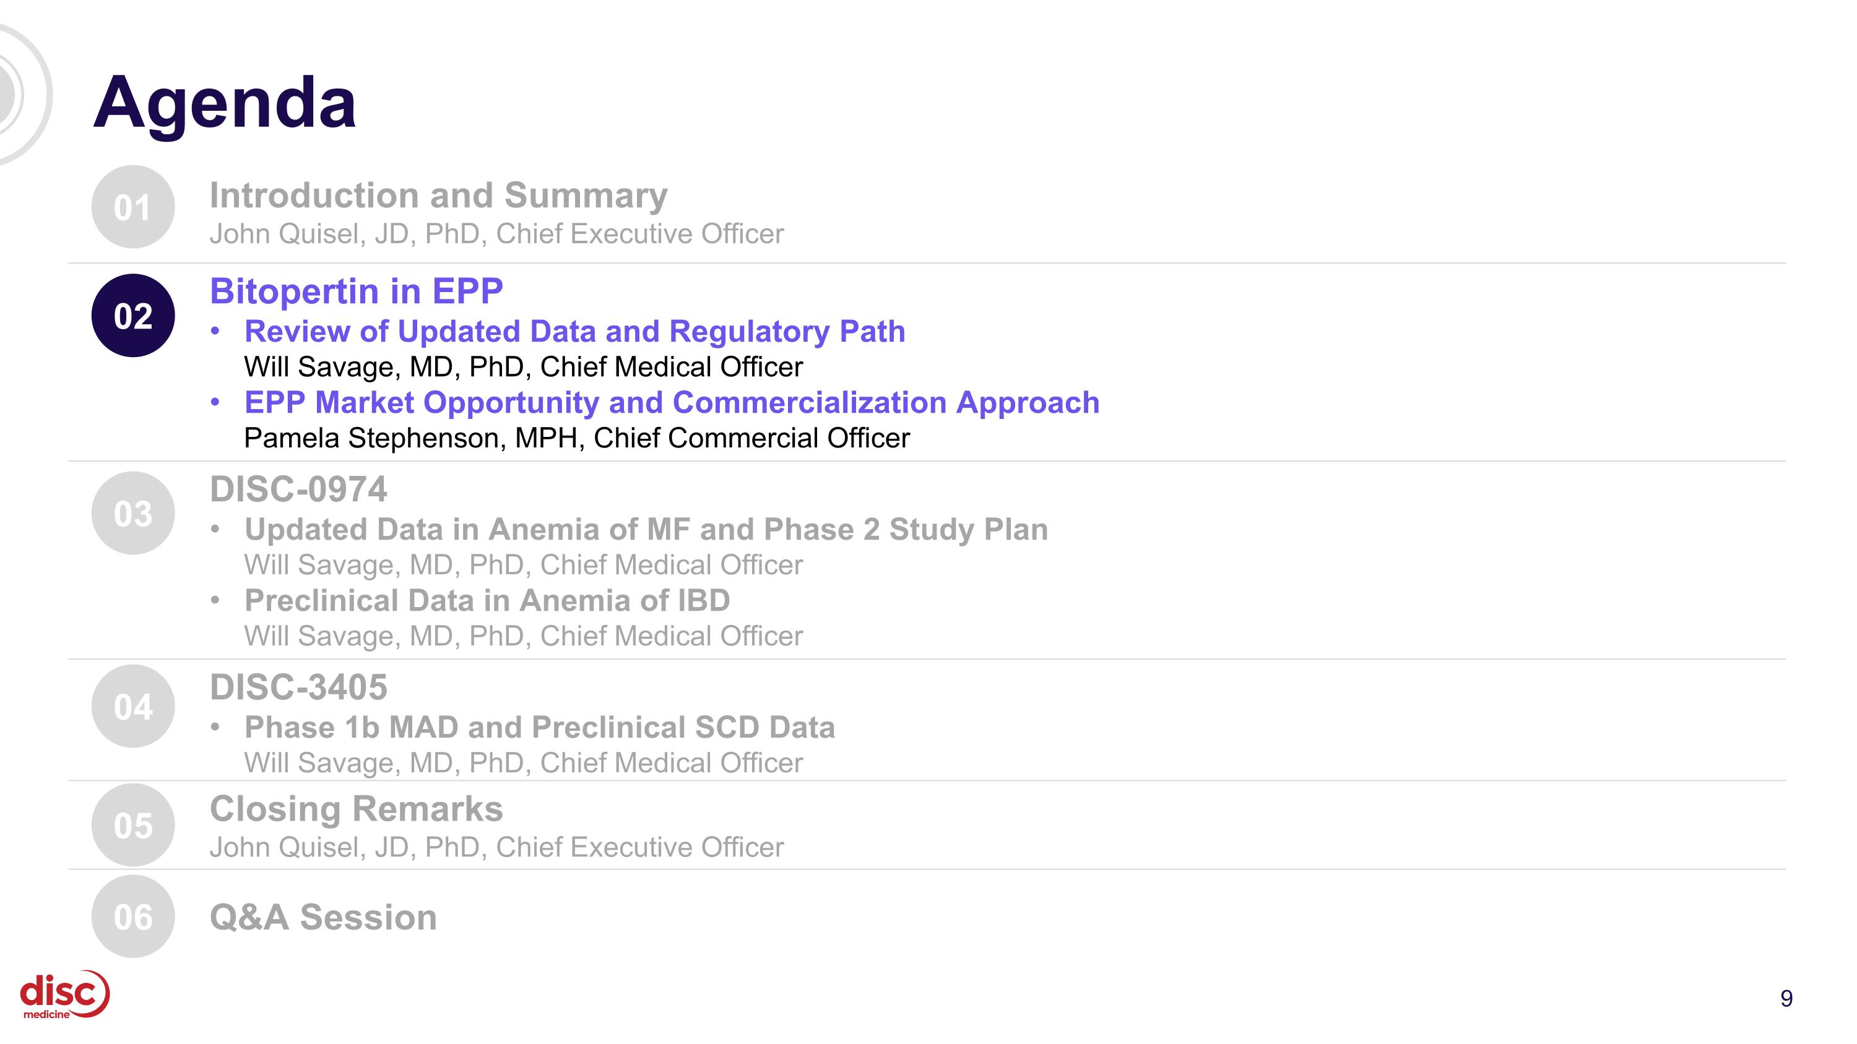This screenshot has width=1857, height=1044.
Task: Click the dark 02 circle badge
Action: coord(133,316)
